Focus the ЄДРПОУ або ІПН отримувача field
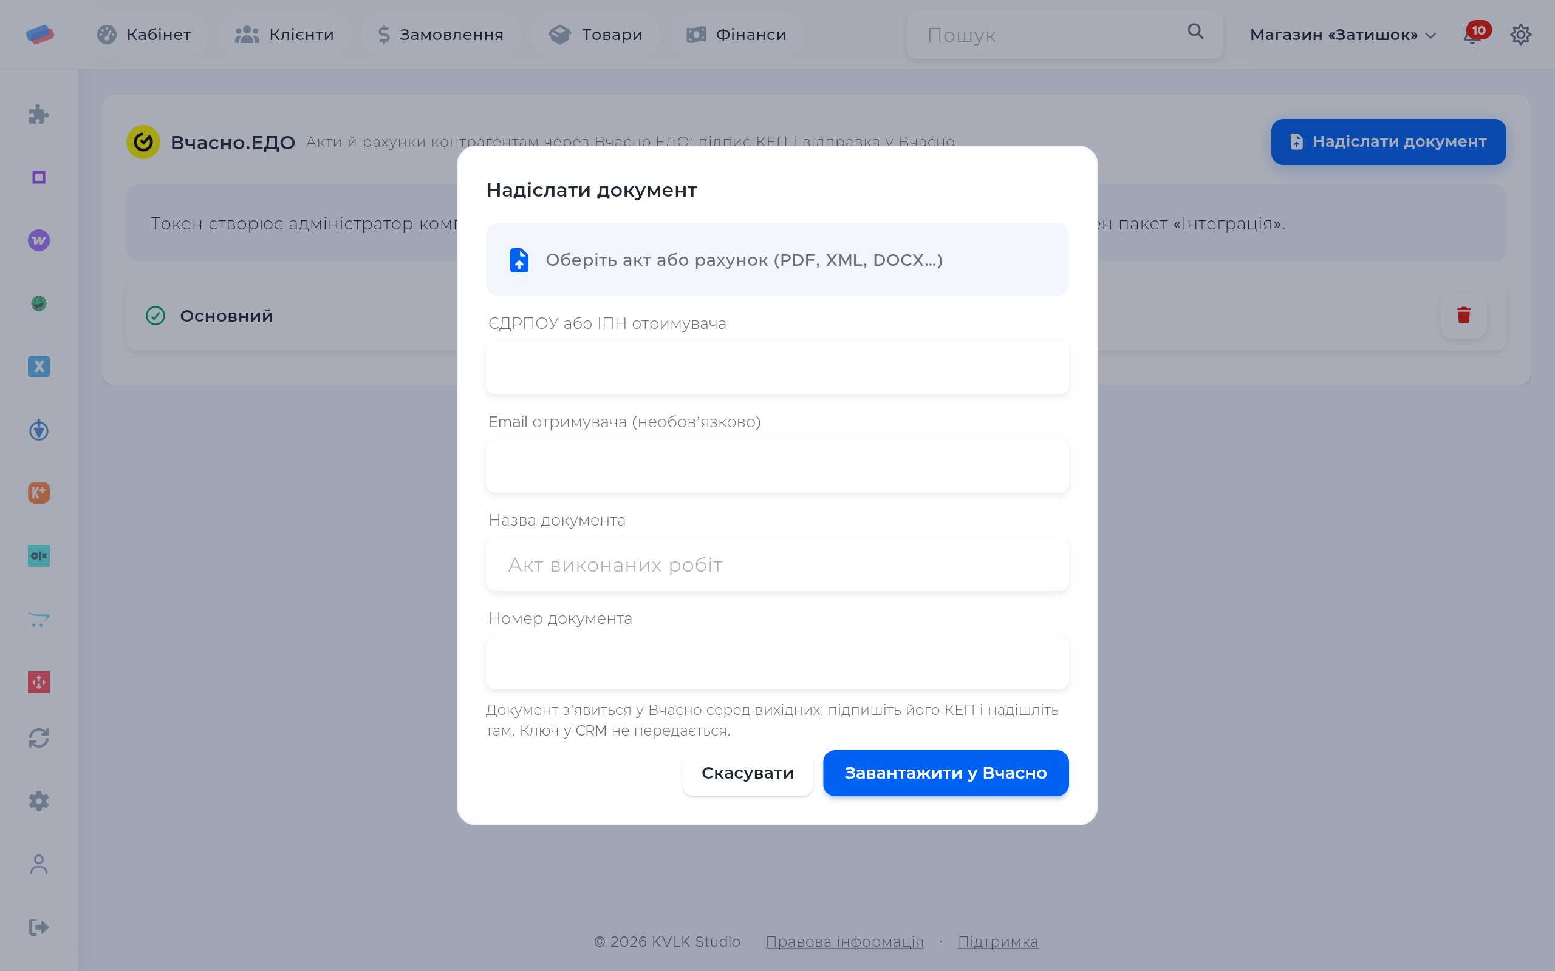Image resolution: width=1555 pixels, height=971 pixels. pyautogui.click(x=777, y=368)
